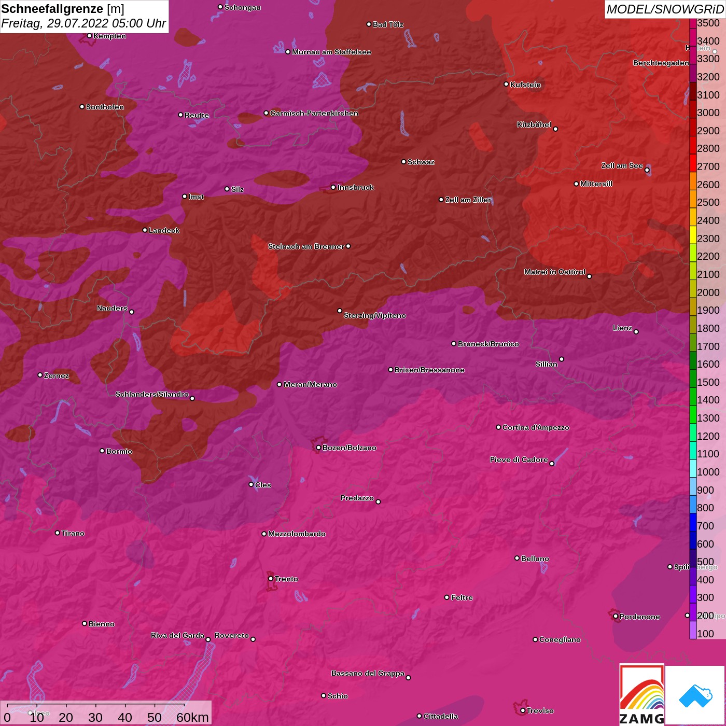The height and width of the screenshot is (726, 726).
Task: Click the Trento city marker dot
Action: point(271,579)
